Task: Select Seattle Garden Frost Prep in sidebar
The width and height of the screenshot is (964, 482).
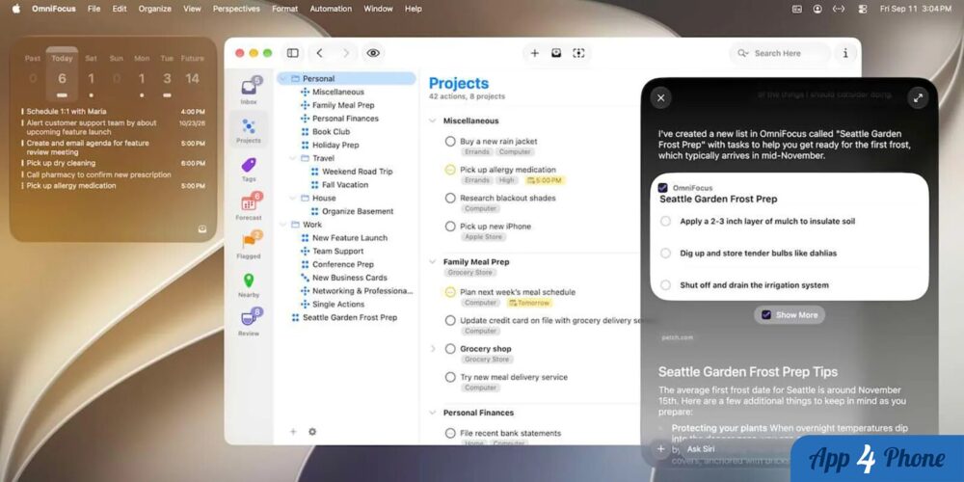Action: pos(350,317)
